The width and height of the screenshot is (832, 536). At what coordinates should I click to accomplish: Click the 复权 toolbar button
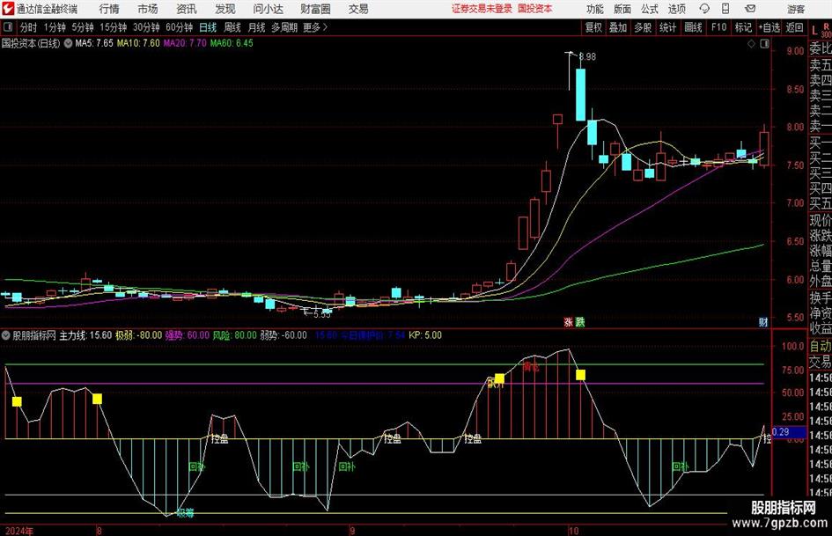coord(593,27)
